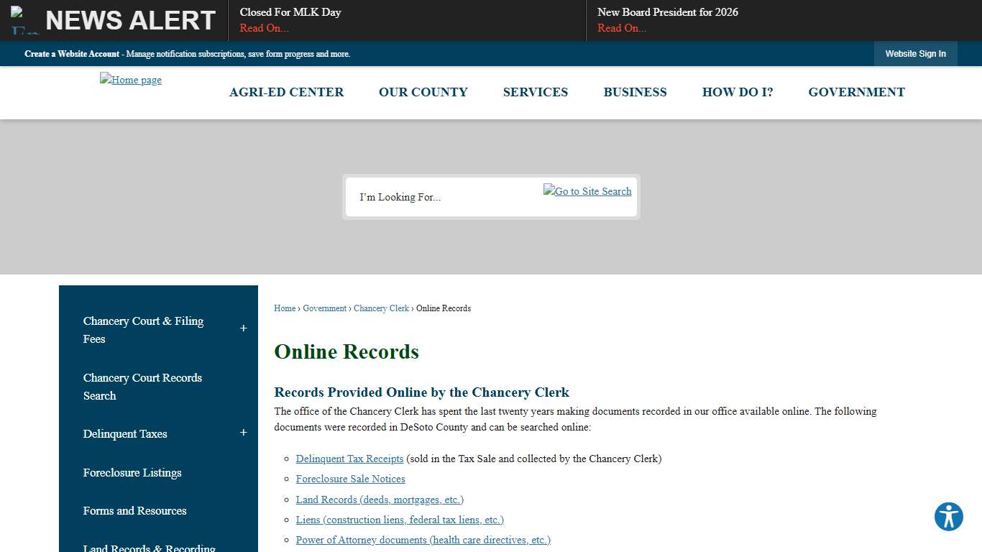Open the accessibility options icon
Viewport: 982px width, 552px height.
tap(948, 516)
